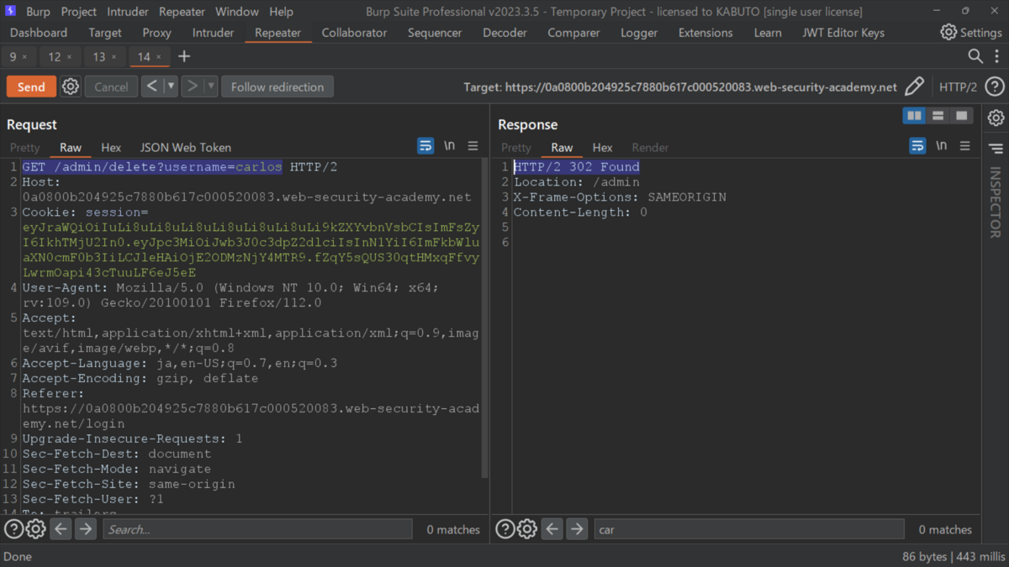Go to previous request search match

click(61, 529)
